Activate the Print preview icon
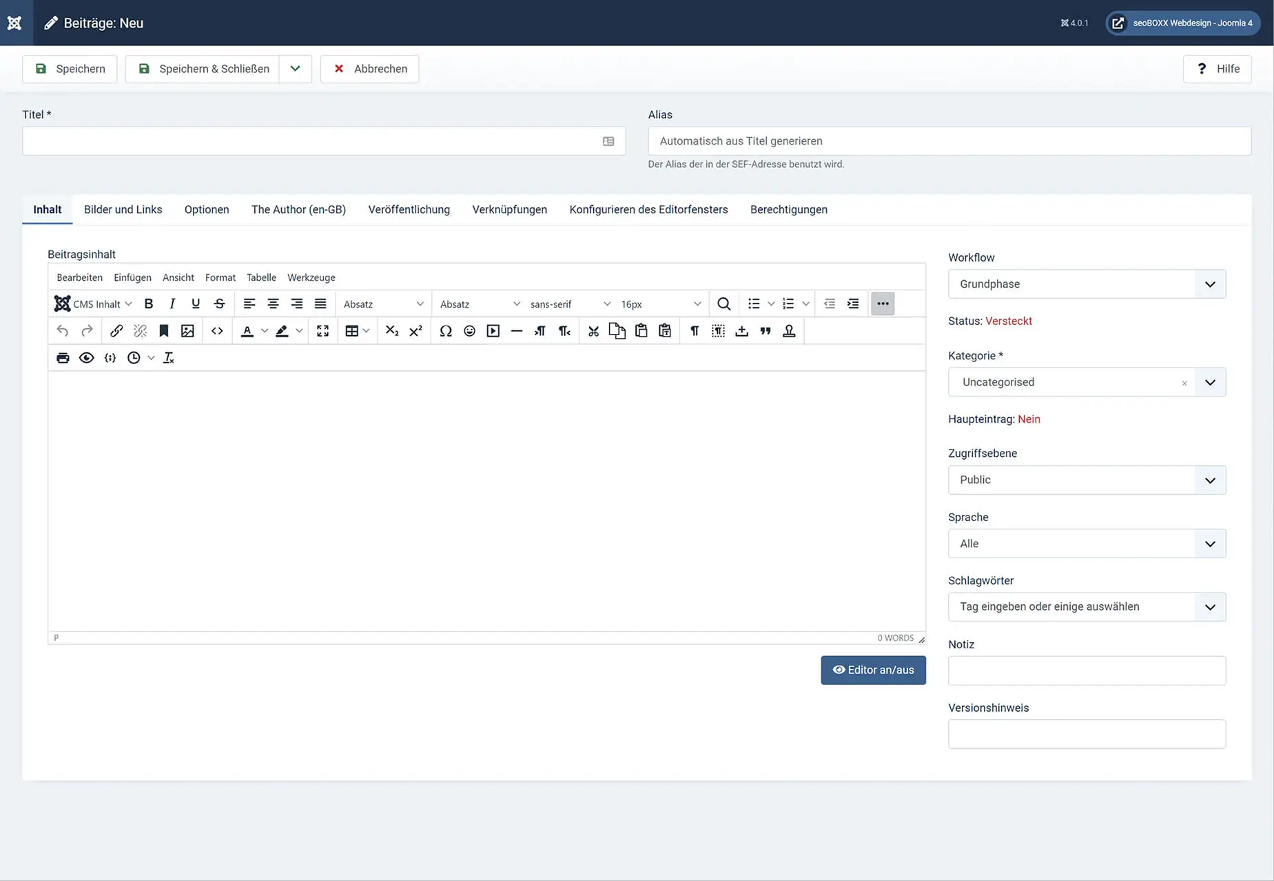 tap(63, 357)
